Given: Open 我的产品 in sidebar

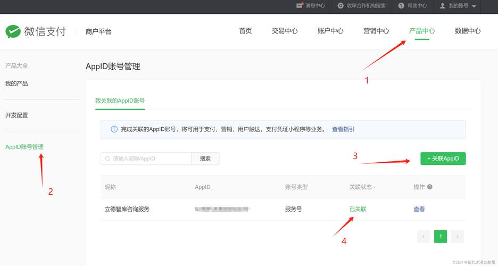Looking at the screenshot, I should [x=16, y=84].
